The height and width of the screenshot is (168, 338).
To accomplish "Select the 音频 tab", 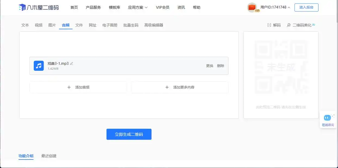I will pyautogui.click(x=66, y=25).
